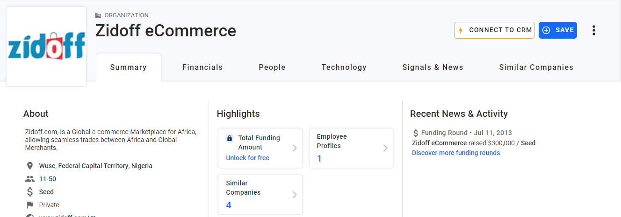View the Similar Companies tab
Image resolution: width=621 pixels, height=217 pixels.
point(536,68)
